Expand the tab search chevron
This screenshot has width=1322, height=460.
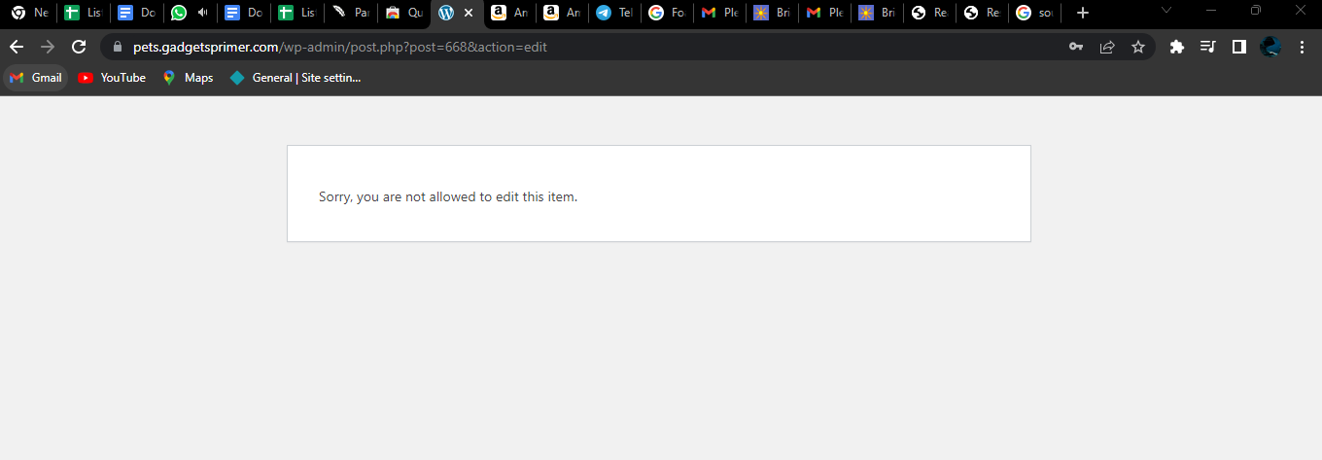(1166, 12)
